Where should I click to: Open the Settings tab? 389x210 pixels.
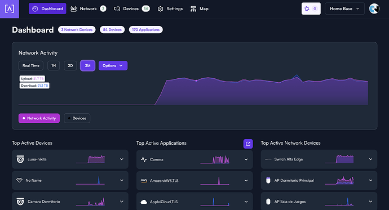coord(170,8)
